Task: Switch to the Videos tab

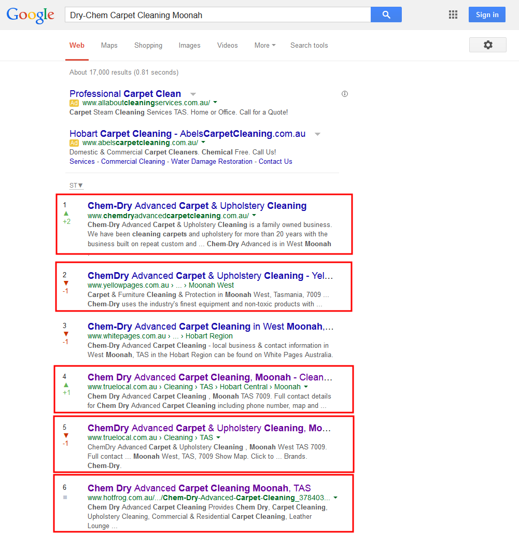Action: [x=227, y=45]
